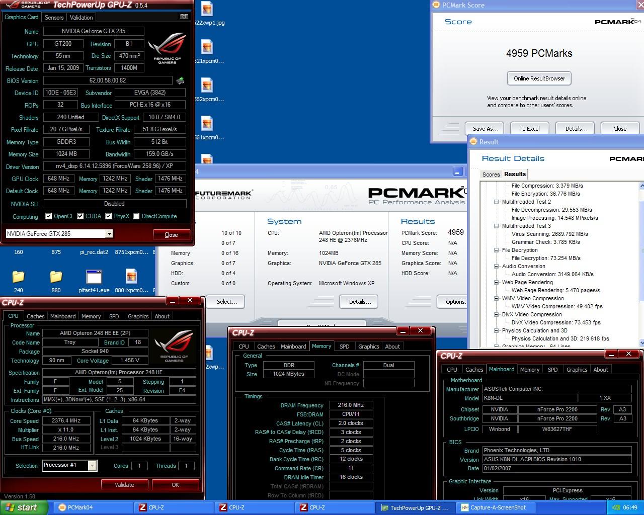Open the SPD tab in the CPU-Z memory window

(345, 347)
